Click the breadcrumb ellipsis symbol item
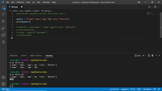 (53, 11)
